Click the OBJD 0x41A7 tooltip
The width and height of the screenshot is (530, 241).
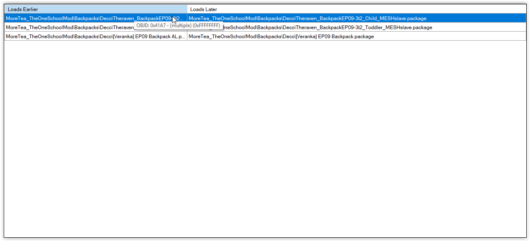click(178, 25)
